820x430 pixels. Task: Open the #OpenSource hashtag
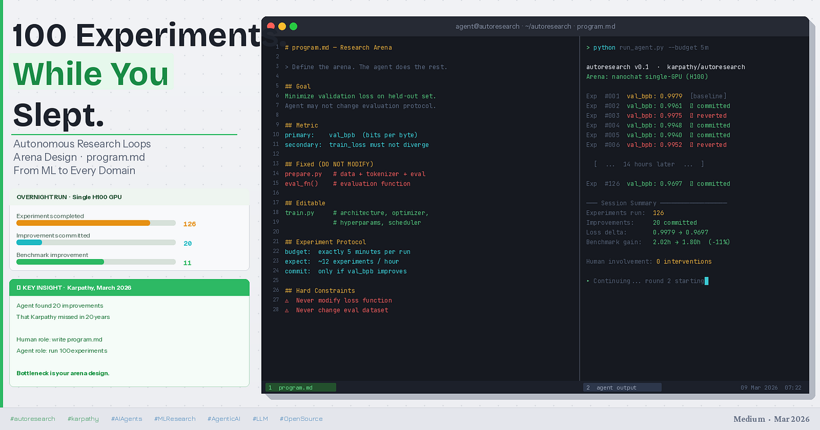coord(301,419)
